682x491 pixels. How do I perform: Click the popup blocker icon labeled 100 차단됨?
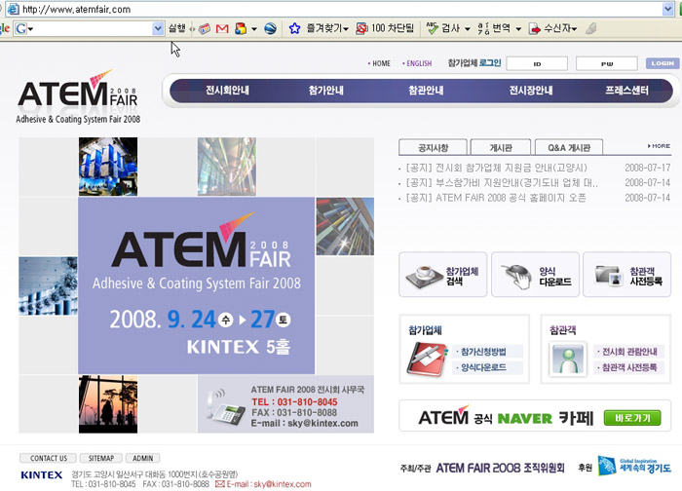[x=361, y=28]
